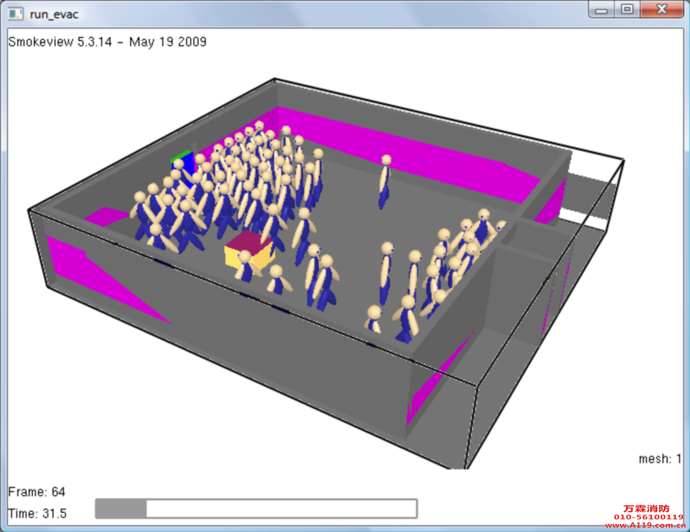
Task: Click the Frame: 64 label
Action: point(37,492)
